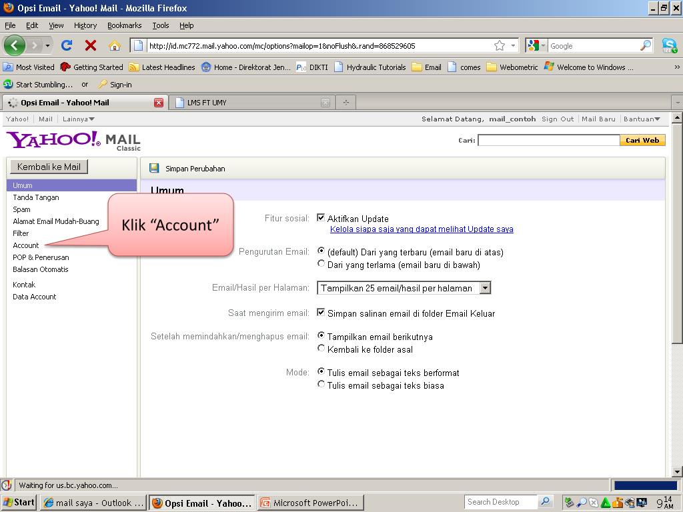Open the Bookmarks menu
Viewport: 683px width, 512px height.
pyautogui.click(x=125, y=25)
